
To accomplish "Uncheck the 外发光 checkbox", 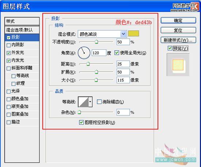I will point(9,53).
